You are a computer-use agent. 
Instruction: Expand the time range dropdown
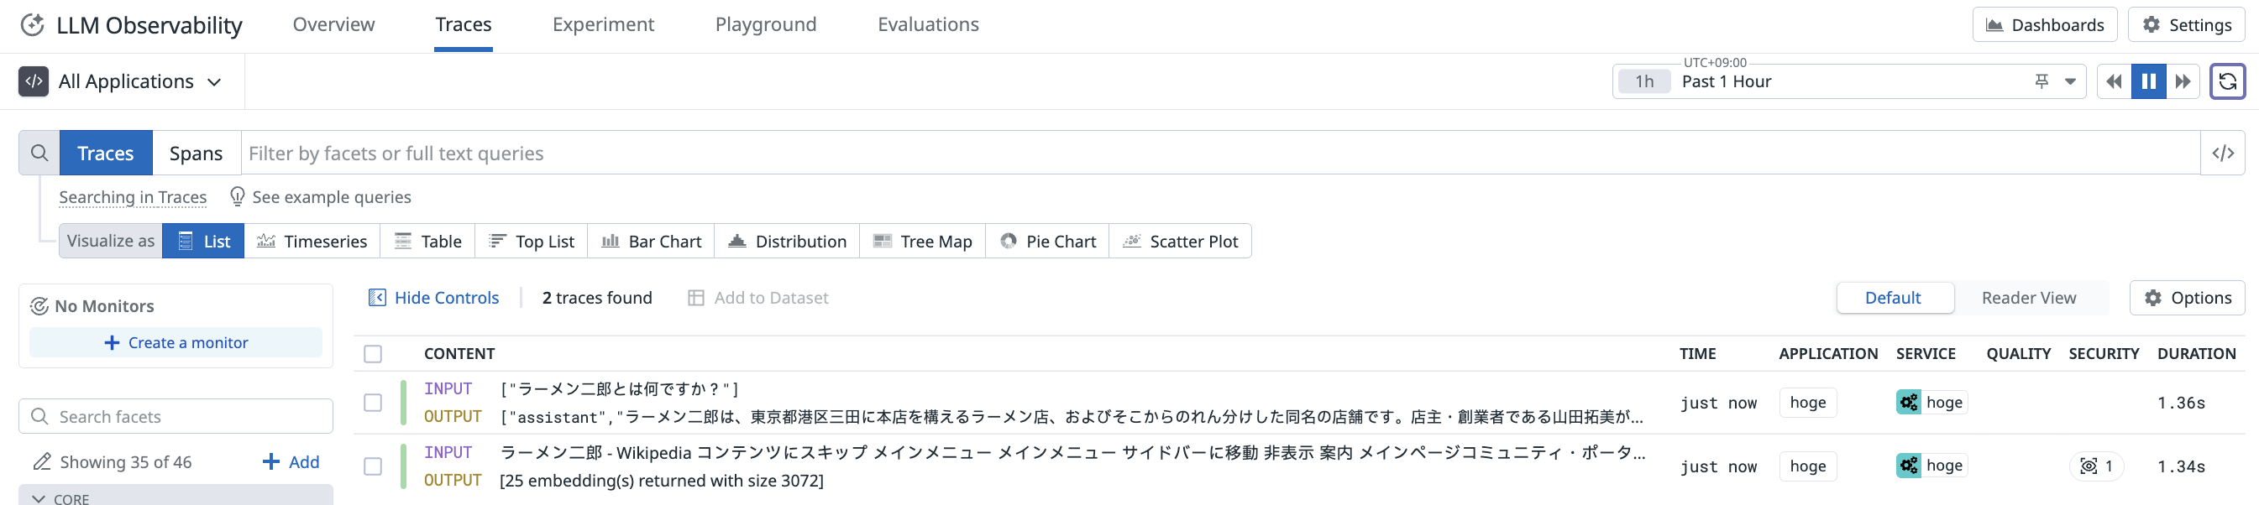2069,81
